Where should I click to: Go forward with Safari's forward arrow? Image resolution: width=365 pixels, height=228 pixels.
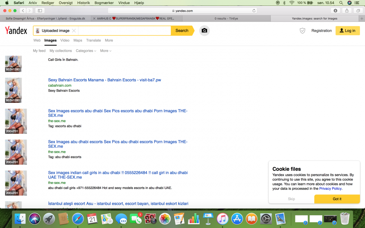(x=29, y=11)
